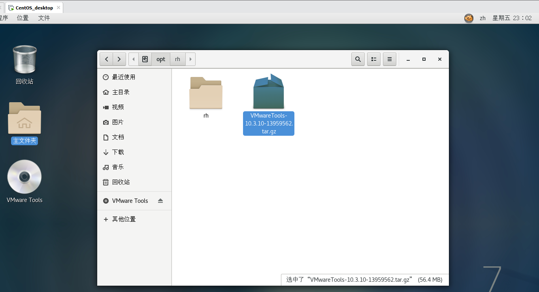Open Videos (视频) in sidebar
Viewport: 539px width, 292px height.
pos(134,107)
